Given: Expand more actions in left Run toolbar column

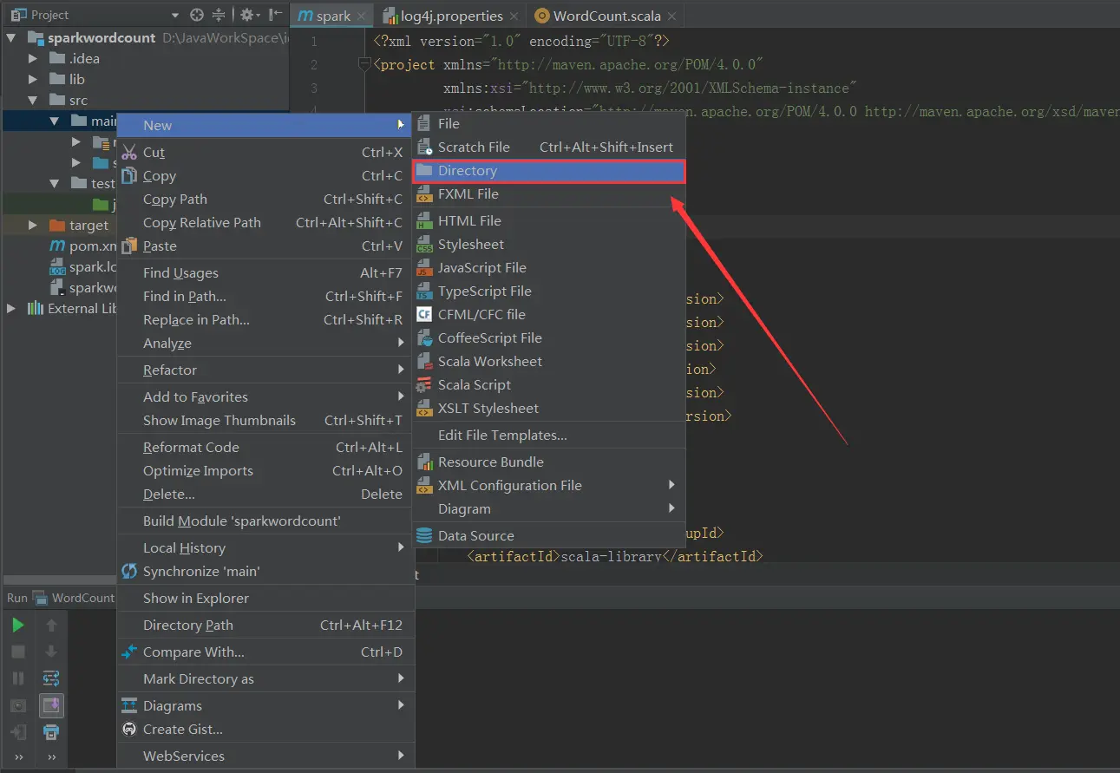Looking at the screenshot, I should point(18,757).
